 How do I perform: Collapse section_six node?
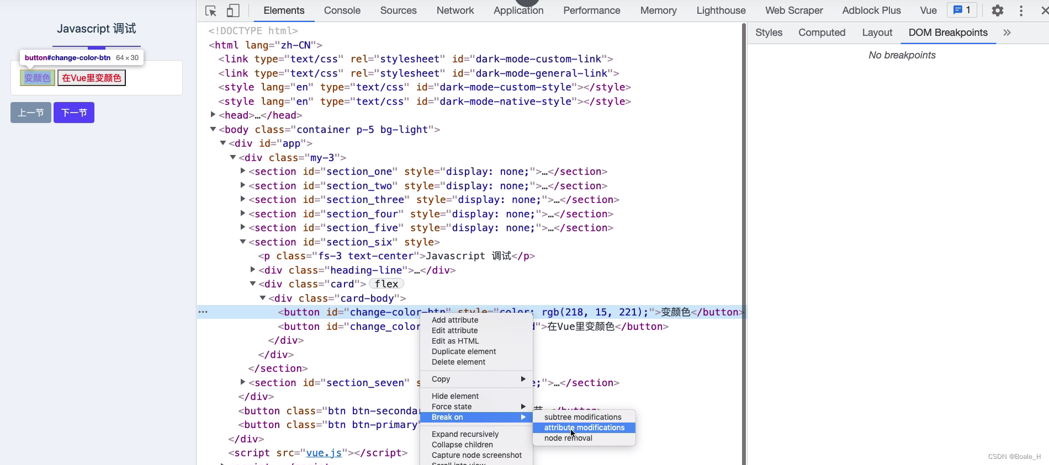click(243, 242)
